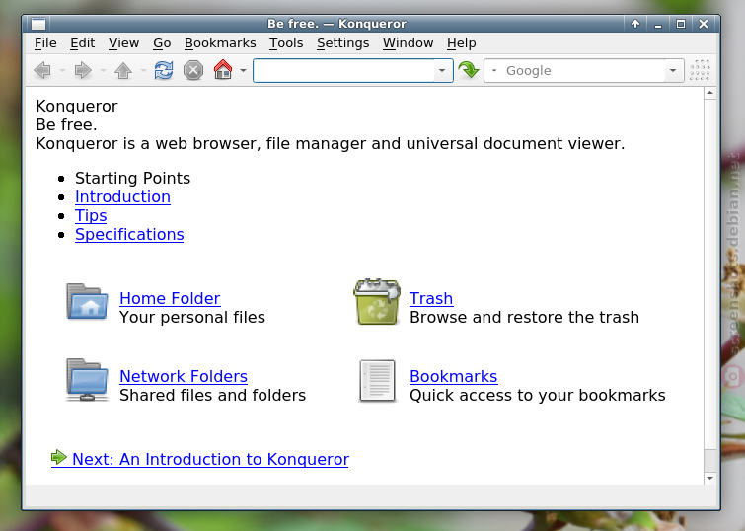Open the Network Folders link
Image resolution: width=745 pixels, height=531 pixels.
[184, 376]
